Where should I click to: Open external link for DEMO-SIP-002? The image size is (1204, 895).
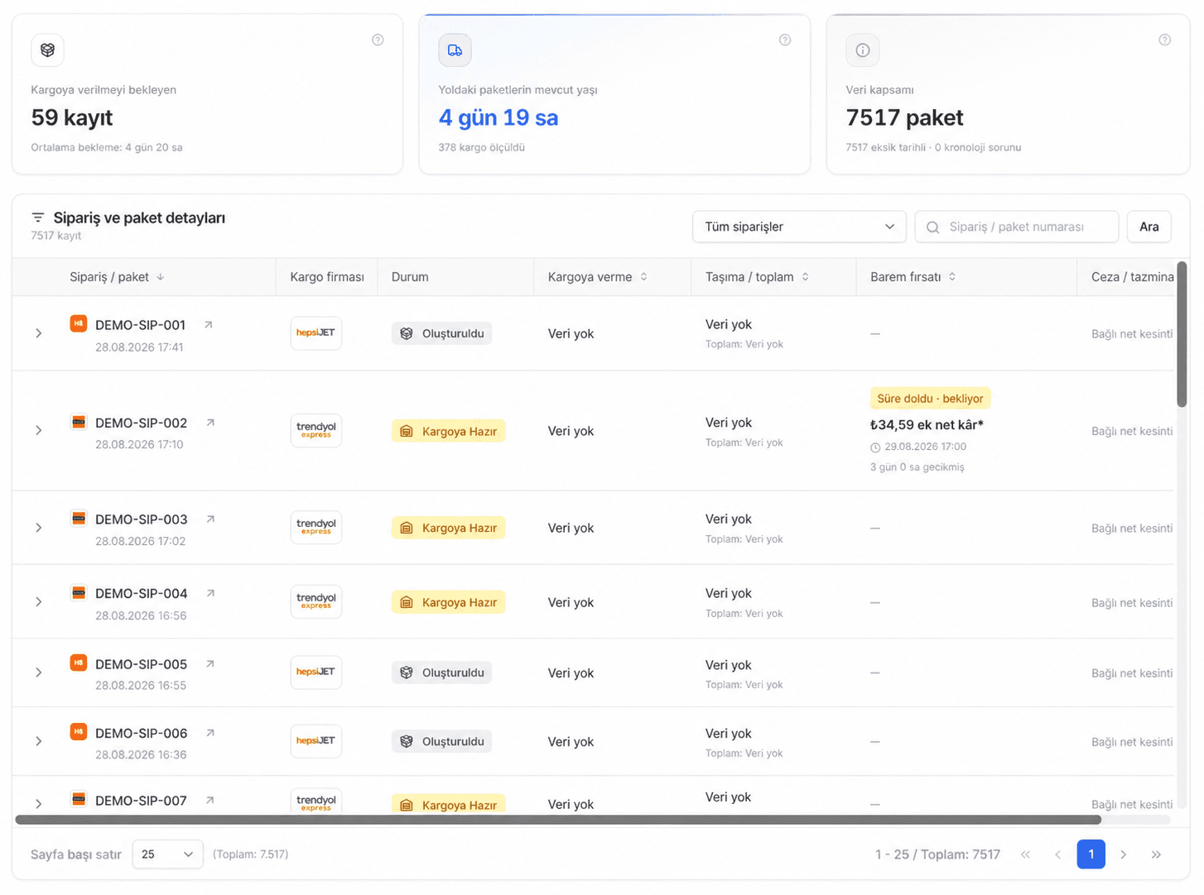click(210, 423)
